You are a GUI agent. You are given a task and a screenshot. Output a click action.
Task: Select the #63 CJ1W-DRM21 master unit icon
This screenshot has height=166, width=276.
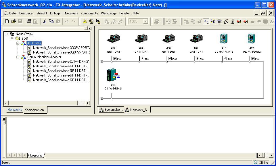pyautogui.click(x=113, y=75)
